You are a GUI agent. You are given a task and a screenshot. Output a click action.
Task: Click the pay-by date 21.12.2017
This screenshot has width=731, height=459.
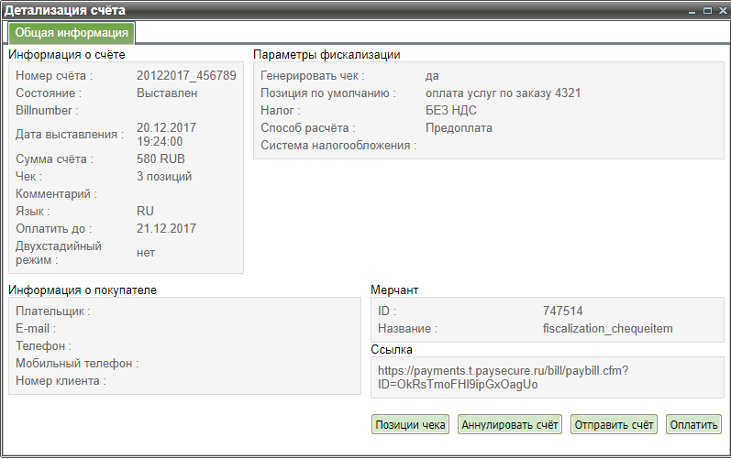(166, 228)
